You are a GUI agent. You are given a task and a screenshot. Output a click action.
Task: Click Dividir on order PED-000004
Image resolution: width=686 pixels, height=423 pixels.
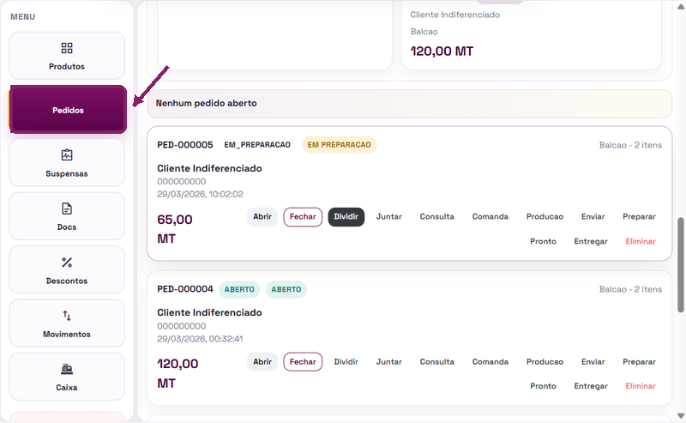[x=346, y=362]
